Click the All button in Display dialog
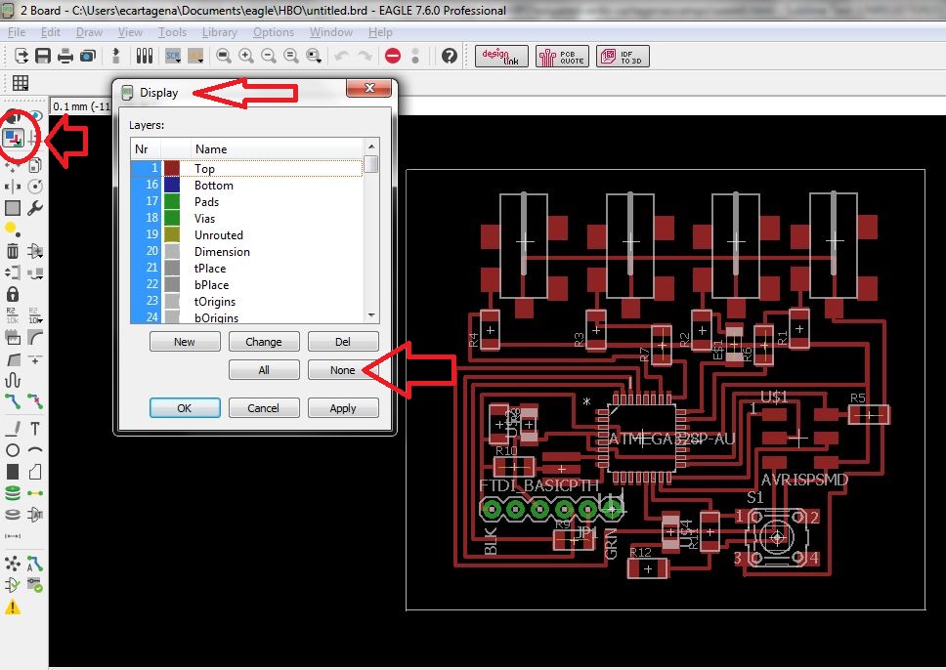The height and width of the screenshot is (670, 946). pyautogui.click(x=264, y=370)
